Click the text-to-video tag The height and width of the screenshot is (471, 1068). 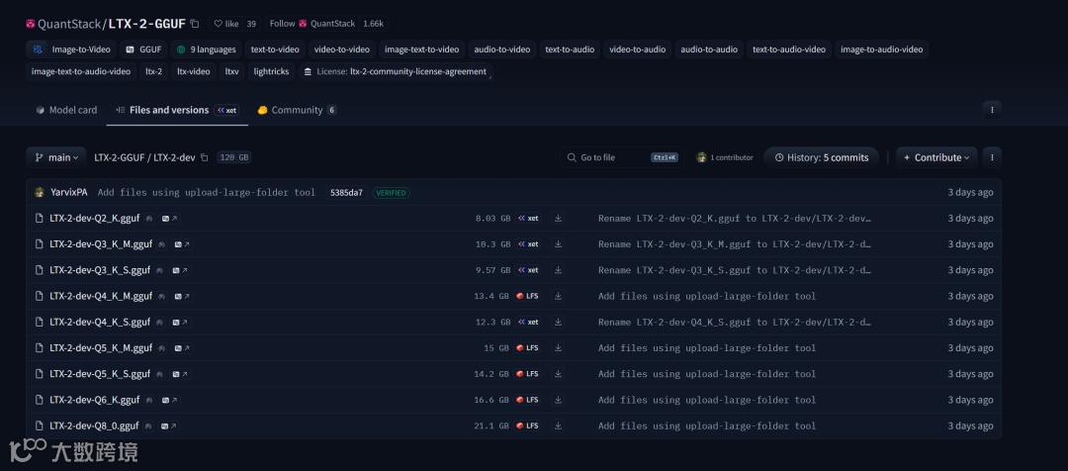tap(275, 49)
